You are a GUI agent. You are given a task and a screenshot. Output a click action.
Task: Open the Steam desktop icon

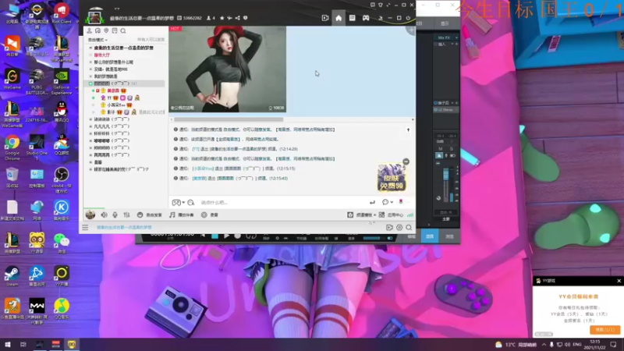12,276
